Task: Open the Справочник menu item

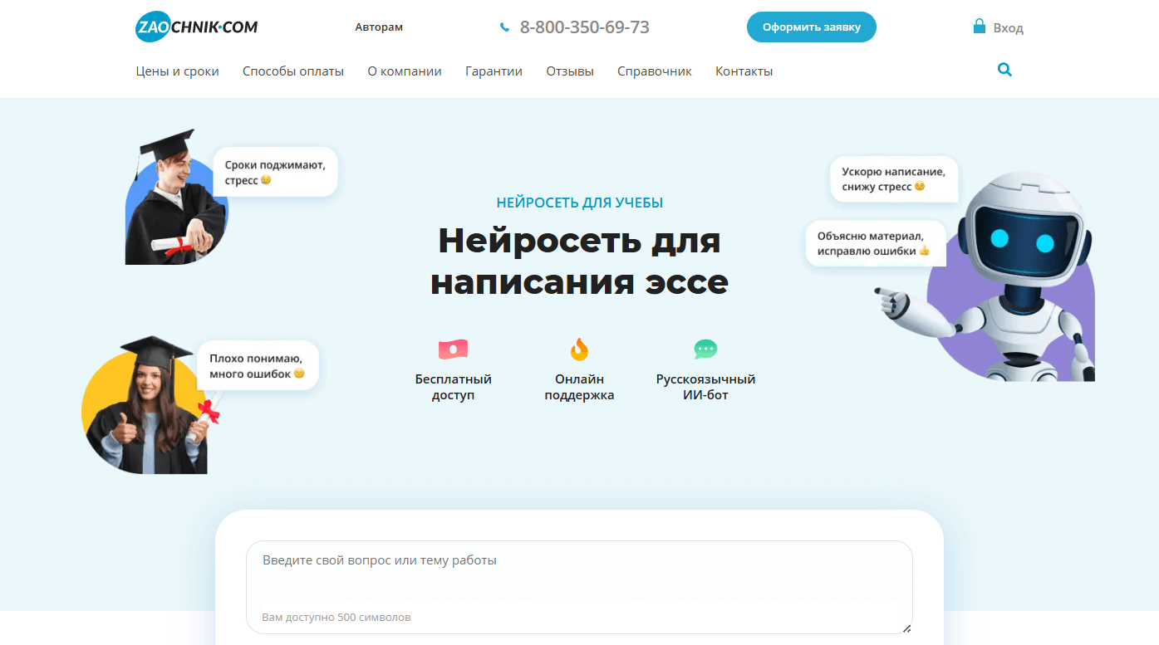Action: pos(654,71)
